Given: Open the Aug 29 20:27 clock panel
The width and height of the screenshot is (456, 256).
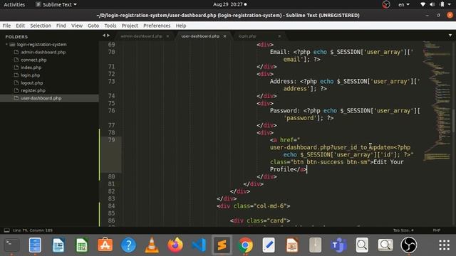Looking at the screenshot, I should tap(229, 4).
